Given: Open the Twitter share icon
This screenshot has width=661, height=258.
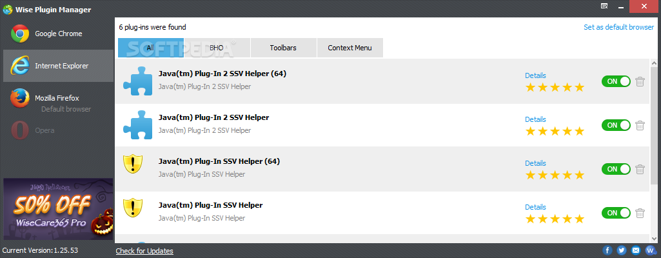Looking at the screenshot, I should click(x=622, y=250).
